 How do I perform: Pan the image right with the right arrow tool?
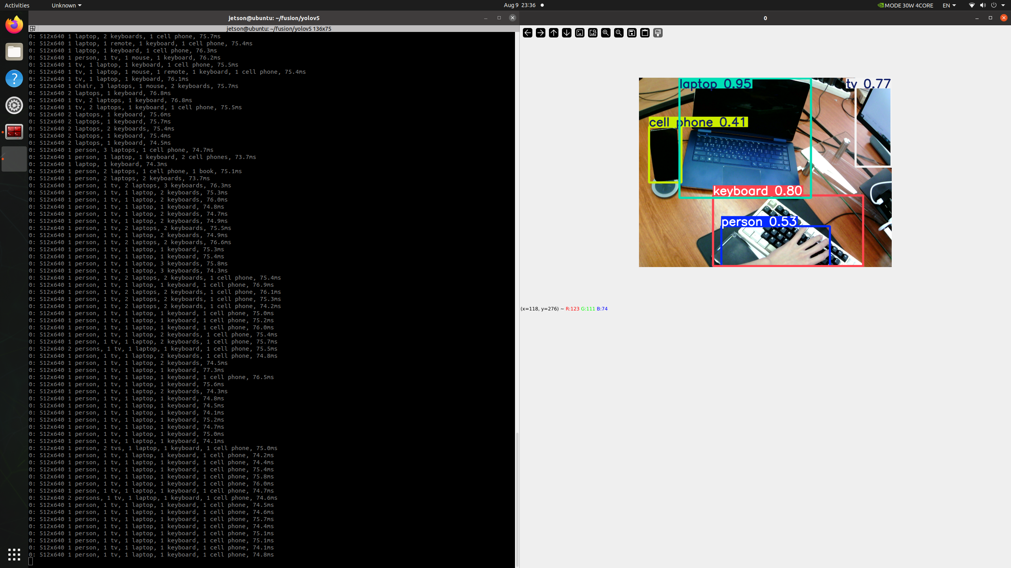click(541, 33)
